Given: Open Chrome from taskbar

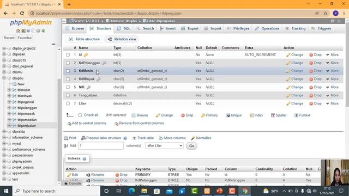Looking at the screenshot, I should [x=245, y=191].
